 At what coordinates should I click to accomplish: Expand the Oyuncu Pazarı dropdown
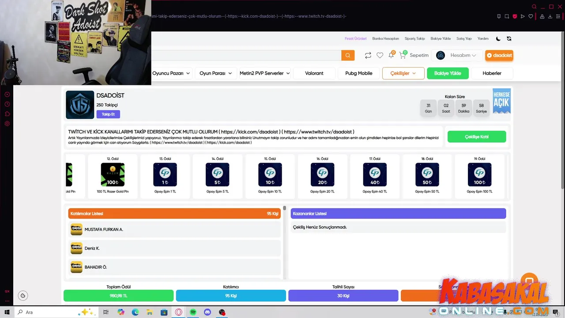(171, 73)
